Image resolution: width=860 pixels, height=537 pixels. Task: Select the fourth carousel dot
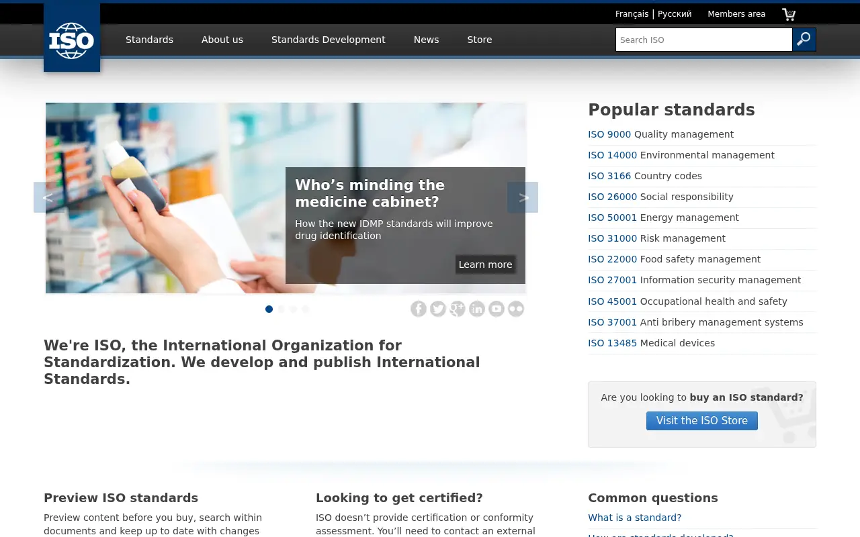305,309
